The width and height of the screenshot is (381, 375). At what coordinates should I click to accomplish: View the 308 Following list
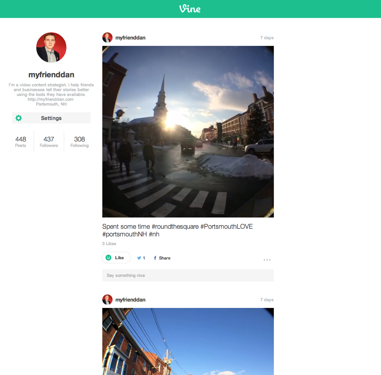point(79,142)
